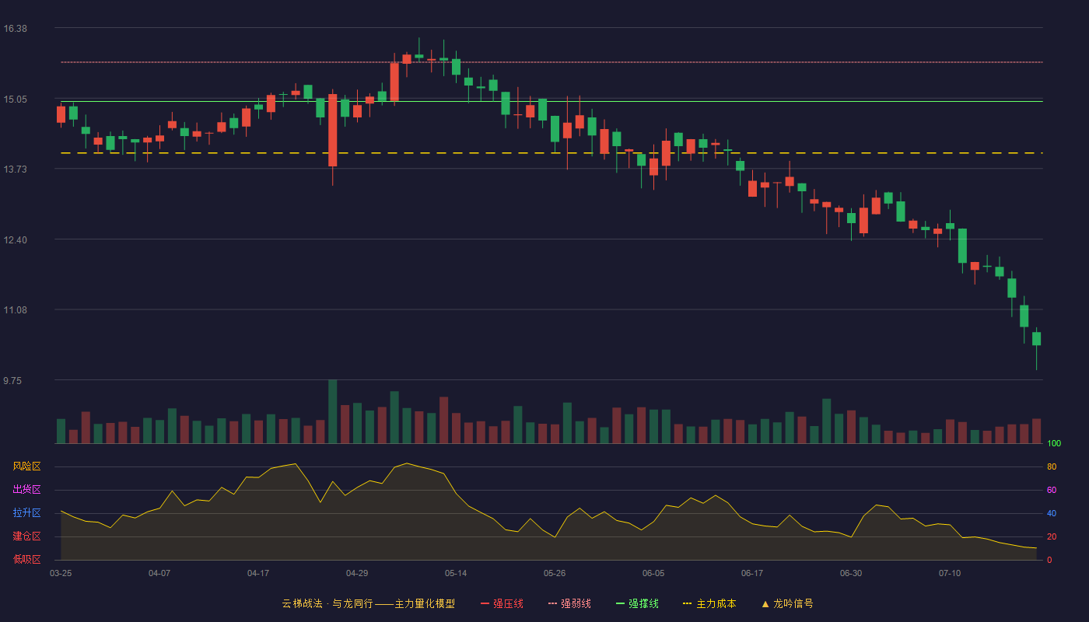Click the red dash icon beside 强压线
The height and width of the screenshot is (622, 1089).
tap(485, 603)
